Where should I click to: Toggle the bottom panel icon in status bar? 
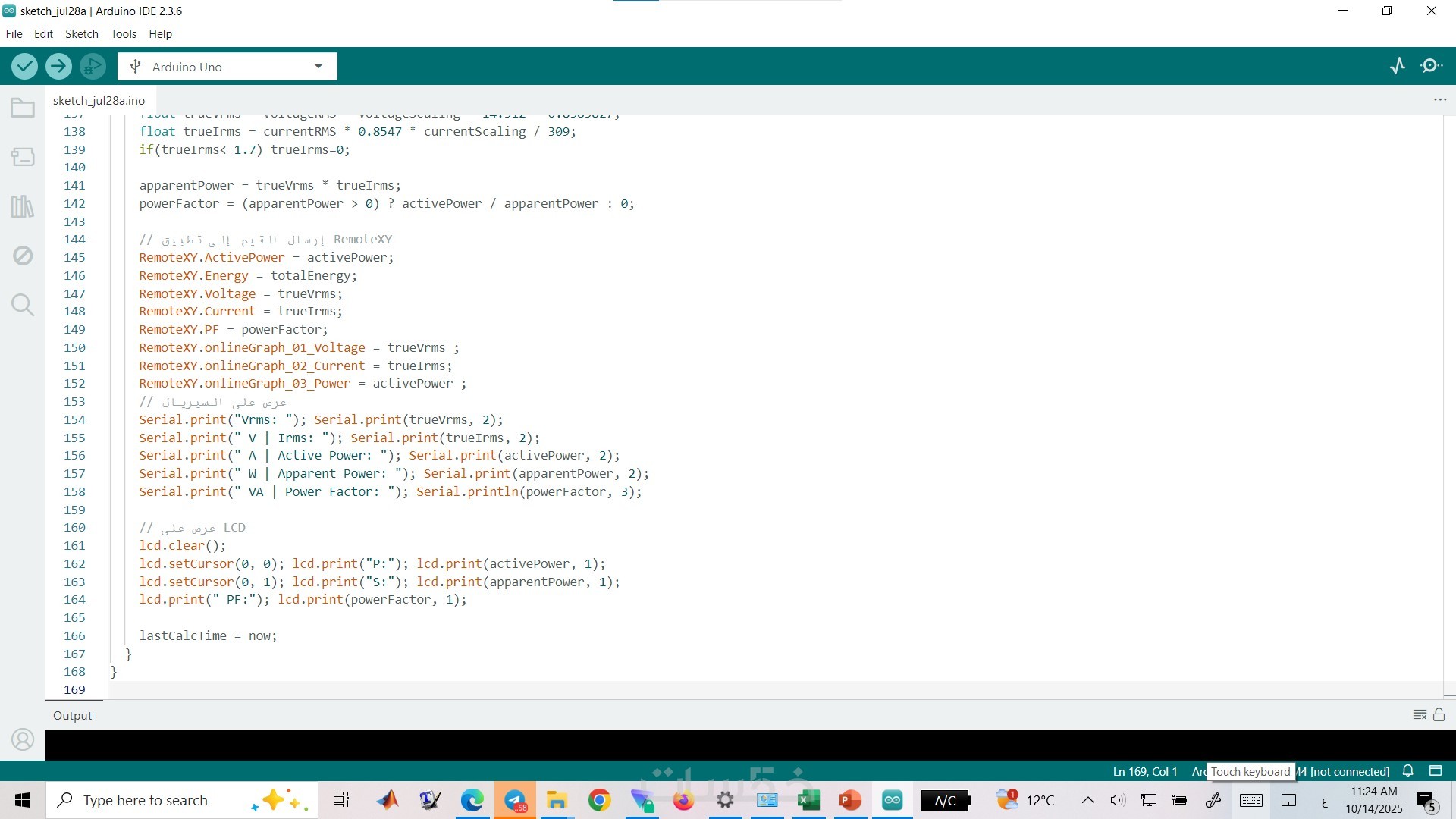pyautogui.click(x=1435, y=771)
